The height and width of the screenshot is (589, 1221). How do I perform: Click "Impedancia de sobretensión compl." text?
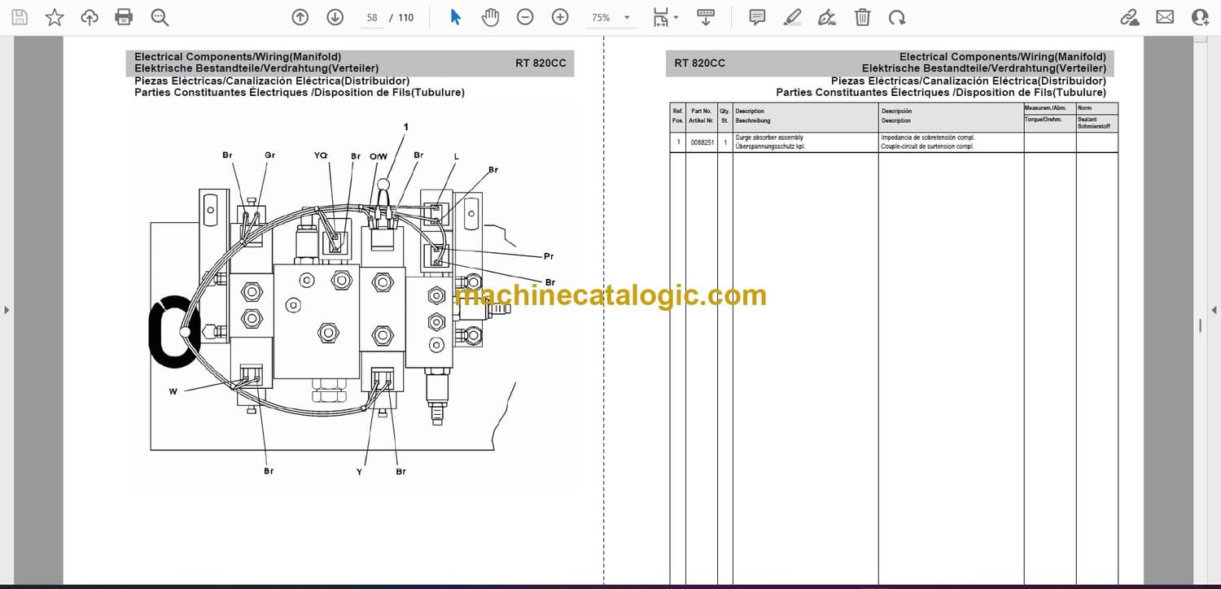[927, 138]
